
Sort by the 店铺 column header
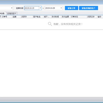(x=16, y=17)
